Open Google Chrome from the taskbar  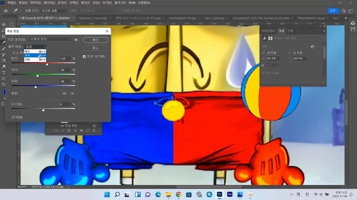[x=178, y=194]
